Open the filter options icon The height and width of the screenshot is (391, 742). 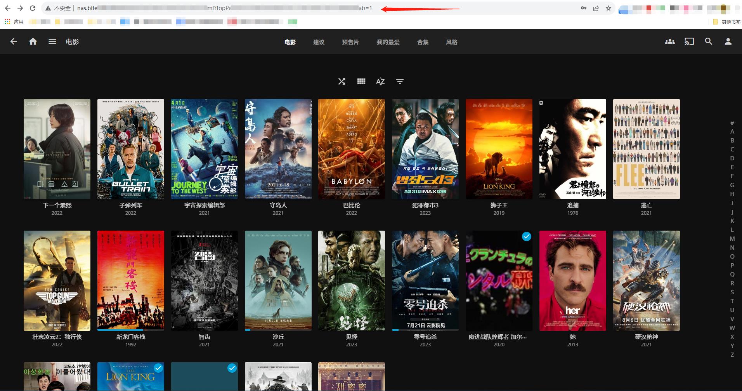(400, 81)
